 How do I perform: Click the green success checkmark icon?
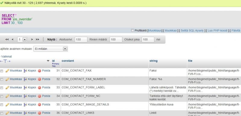point(2,3)
